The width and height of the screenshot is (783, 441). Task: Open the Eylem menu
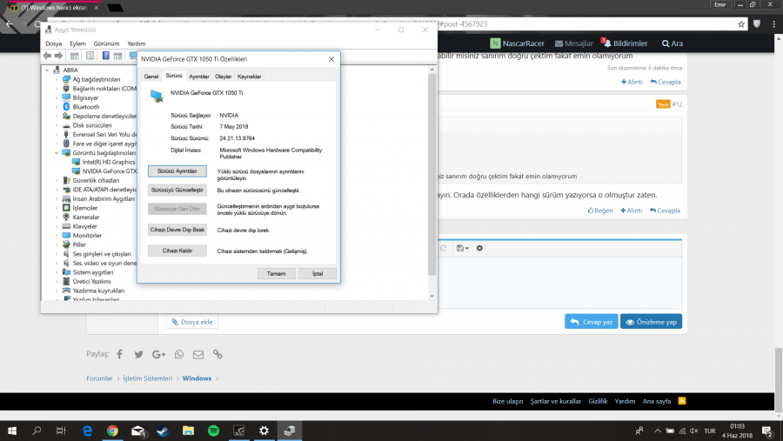77,43
